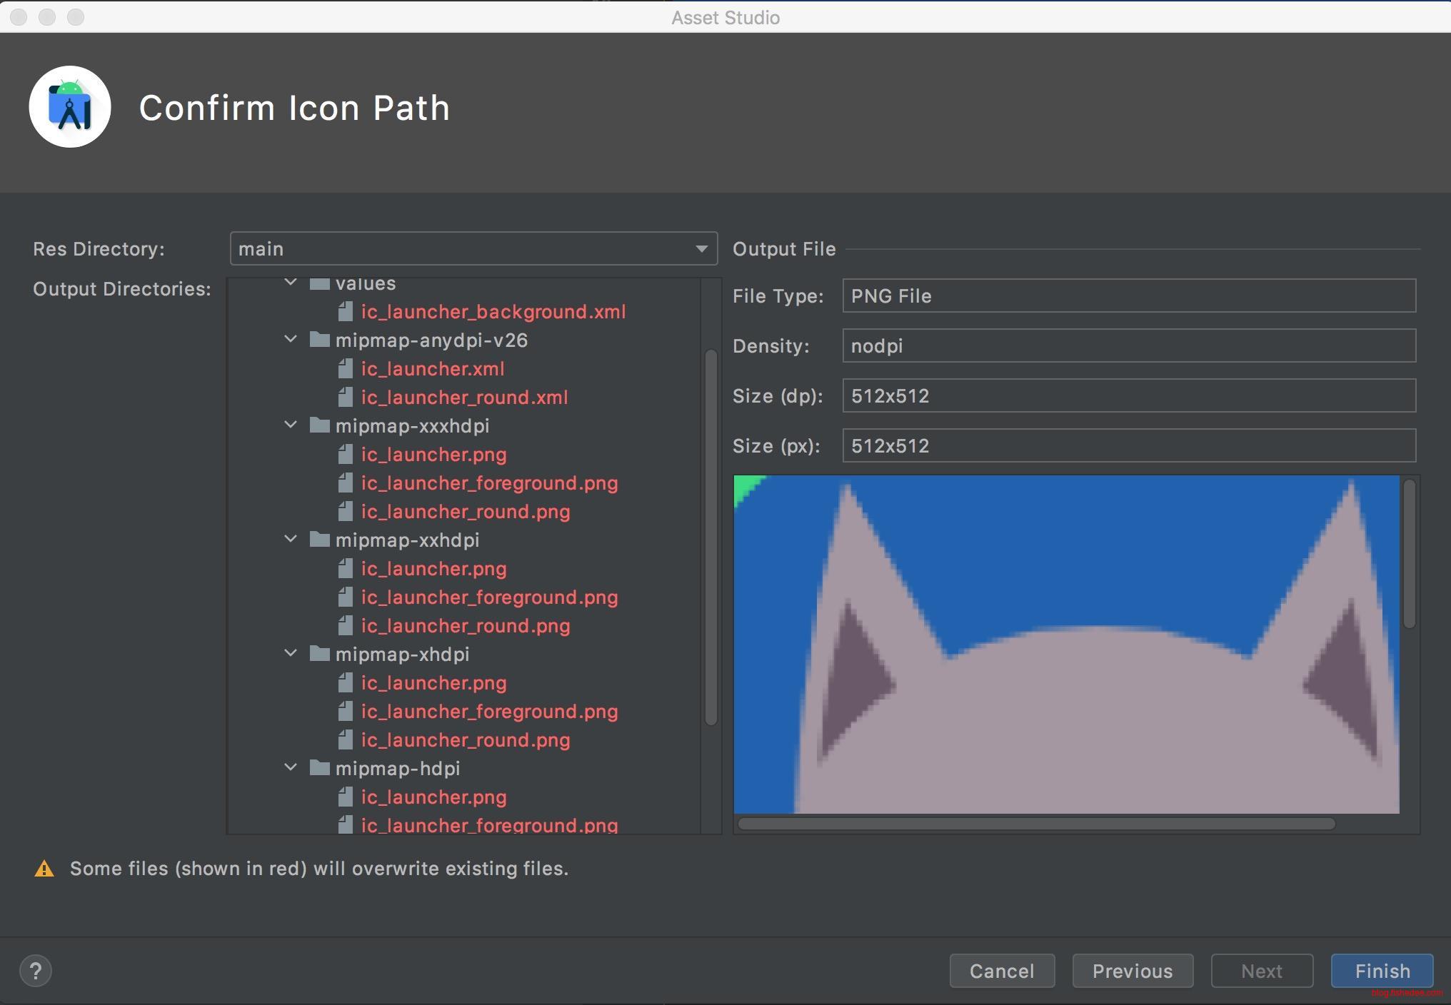Click the Android Studio logo icon

pyautogui.click(x=70, y=107)
